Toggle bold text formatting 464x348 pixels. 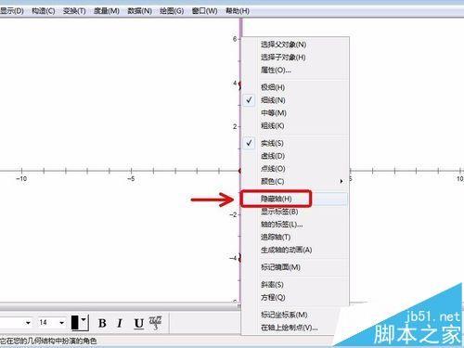(102, 323)
